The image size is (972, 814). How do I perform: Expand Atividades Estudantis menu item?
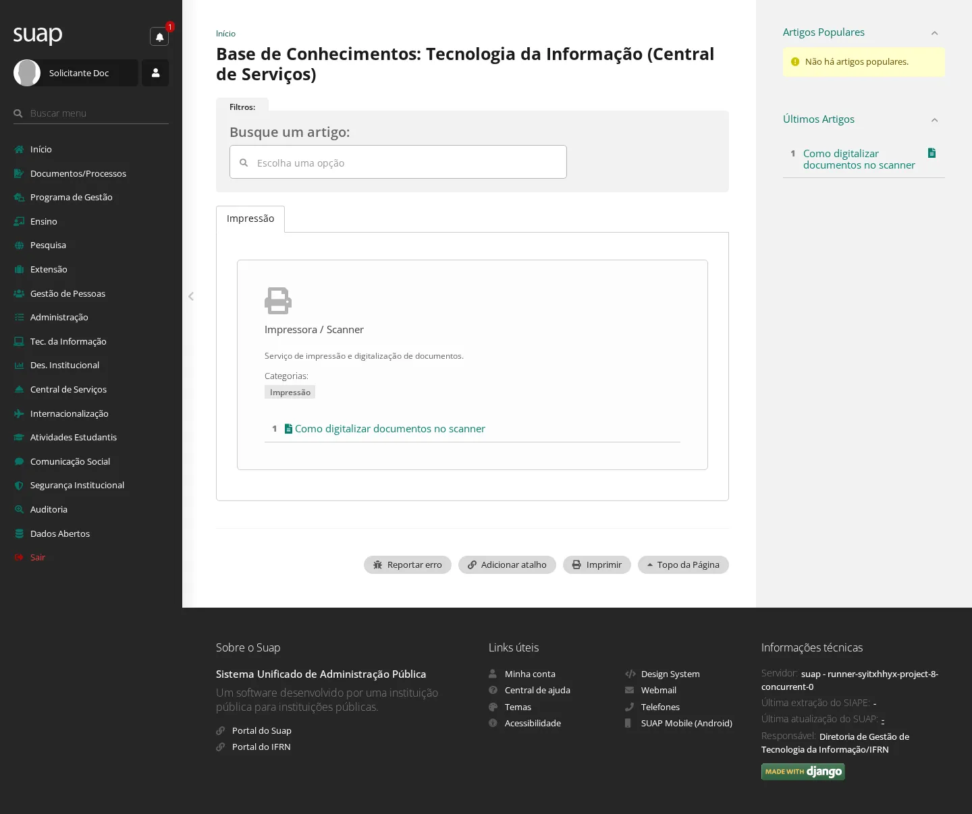[91, 437]
